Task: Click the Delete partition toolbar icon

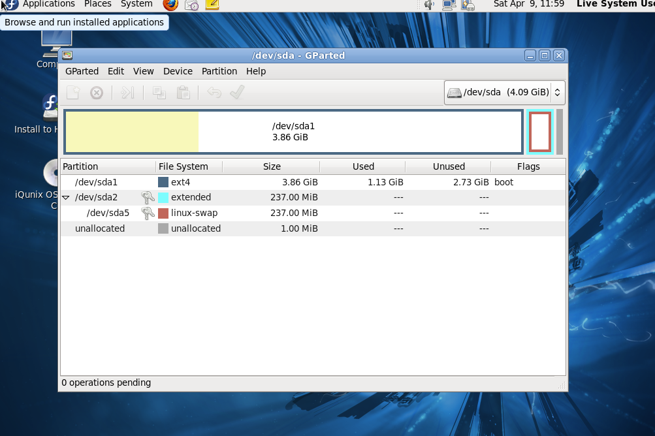Action: (x=97, y=93)
